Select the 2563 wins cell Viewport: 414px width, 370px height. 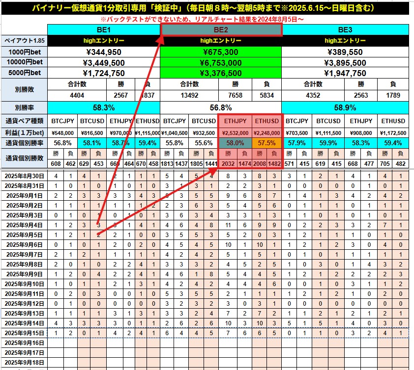coord(361,95)
